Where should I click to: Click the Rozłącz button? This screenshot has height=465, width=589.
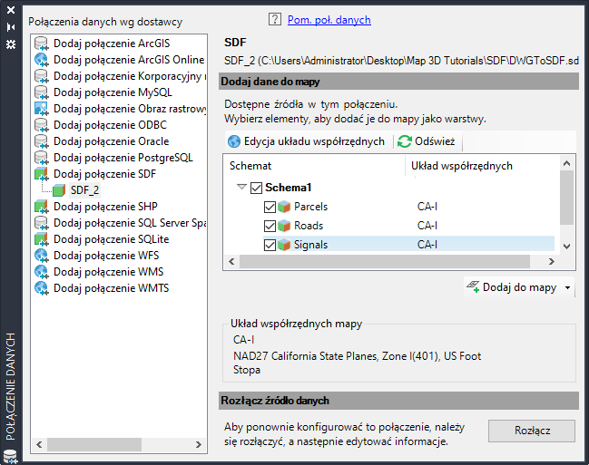[531, 431]
